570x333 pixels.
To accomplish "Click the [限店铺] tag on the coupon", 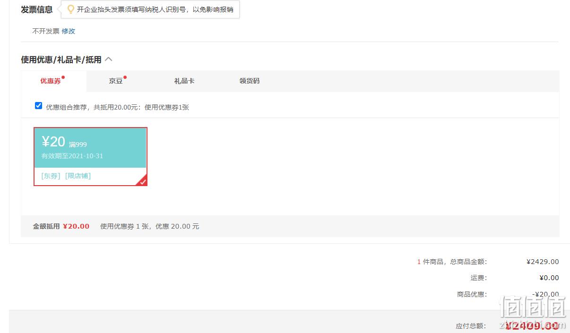I will click(78, 176).
